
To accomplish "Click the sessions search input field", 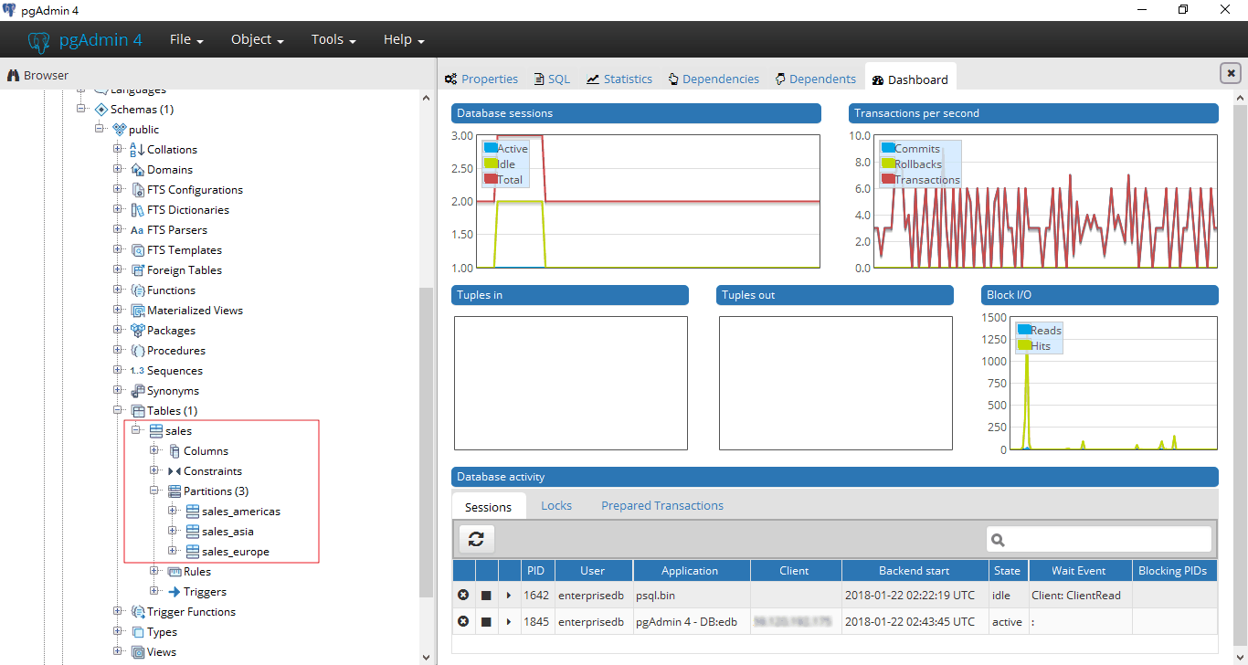I will point(1107,539).
